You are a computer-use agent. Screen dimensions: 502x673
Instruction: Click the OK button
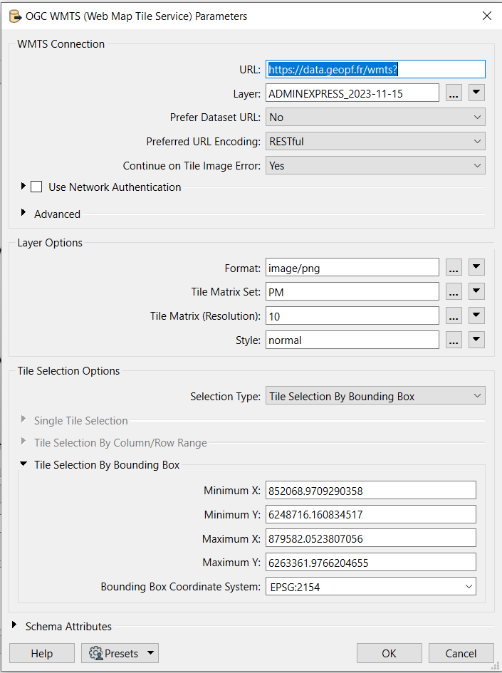pos(389,653)
